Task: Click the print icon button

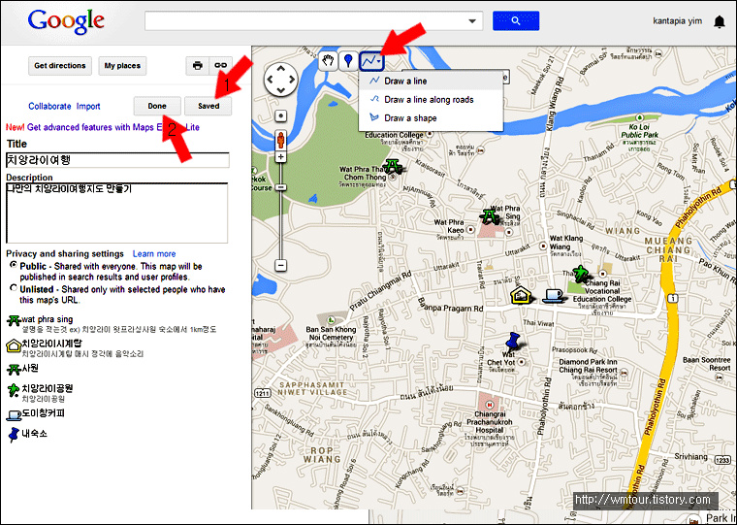Action: coord(198,66)
